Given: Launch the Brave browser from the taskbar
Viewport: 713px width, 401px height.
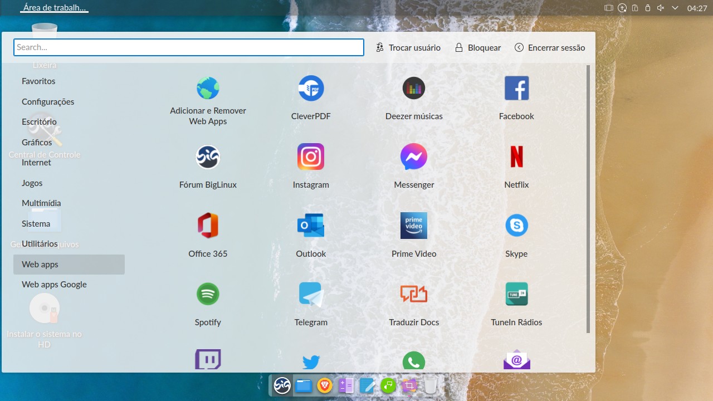Looking at the screenshot, I should [x=324, y=385].
